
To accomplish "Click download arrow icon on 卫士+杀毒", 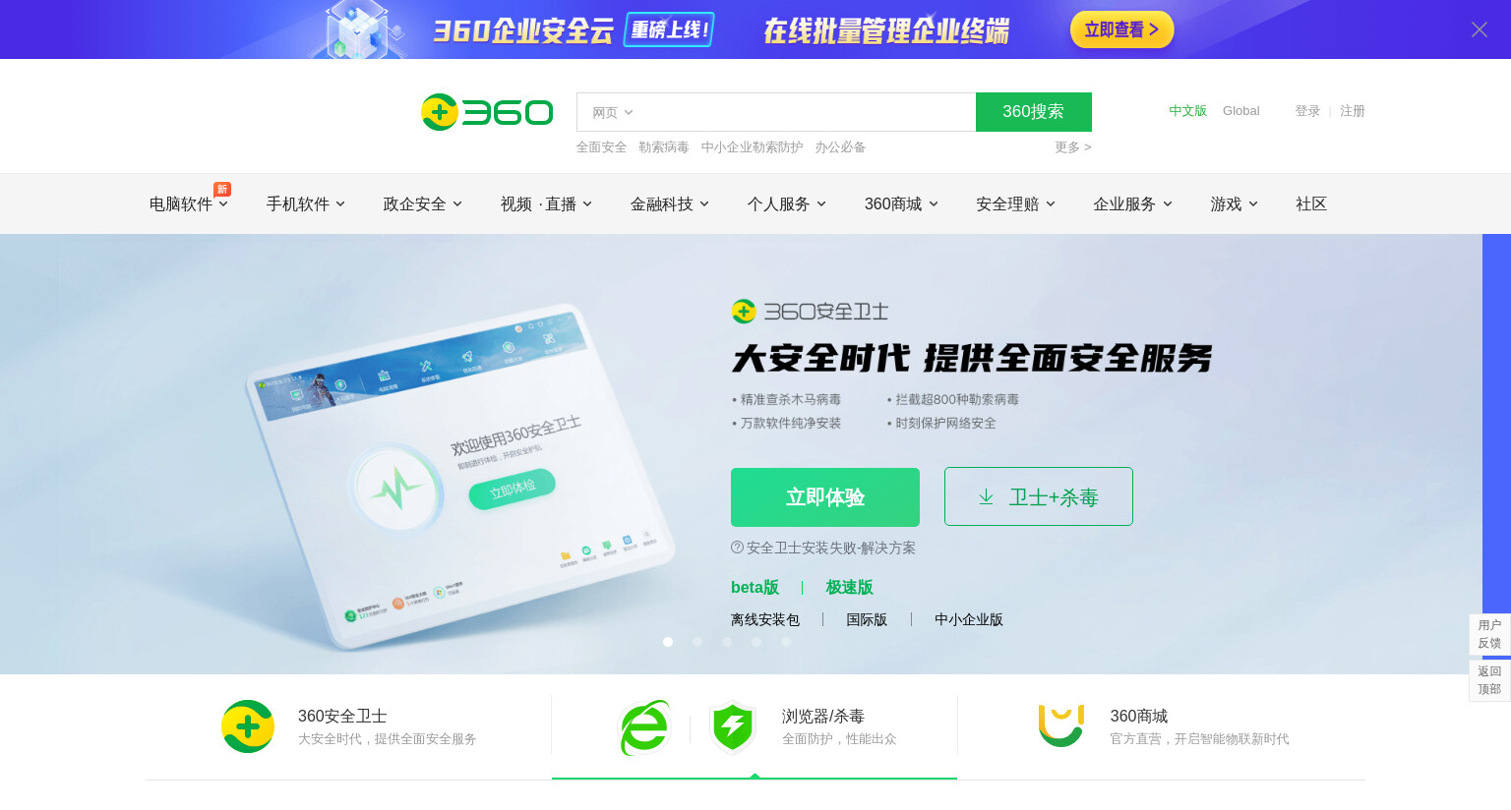I will coord(986,497).
